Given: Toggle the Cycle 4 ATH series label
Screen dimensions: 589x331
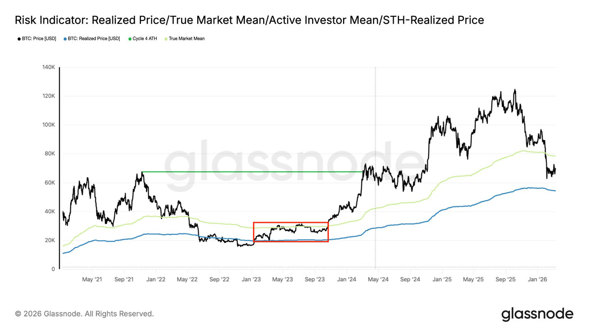Looking at the screenshot, I should [x=145, y=38].
